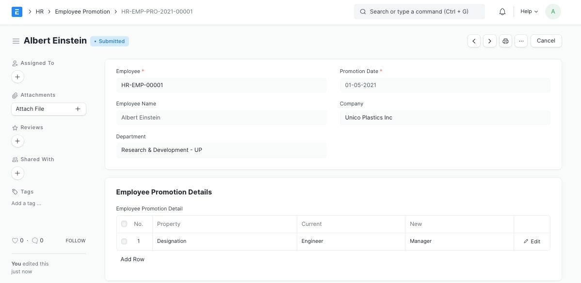Click the ERPNext home logo icon

point(17,12)
